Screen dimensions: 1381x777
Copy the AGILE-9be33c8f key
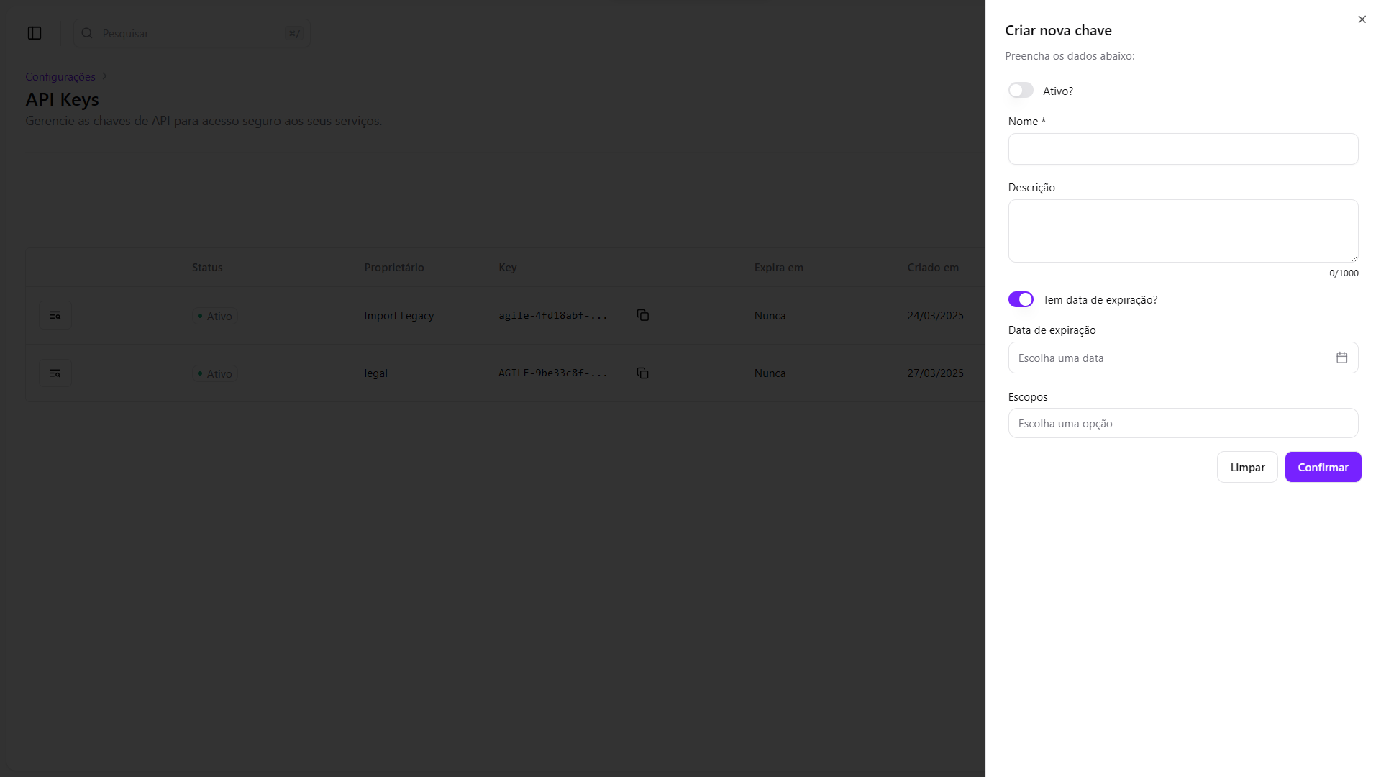[642, 373]
